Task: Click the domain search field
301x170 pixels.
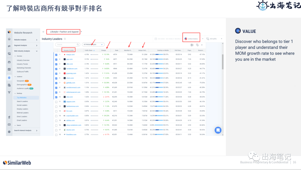Action: pyautogui.click(x=67, y=44)
